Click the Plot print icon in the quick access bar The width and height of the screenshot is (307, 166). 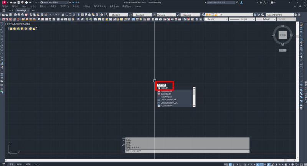pyautogui.click(x=26, y=3)
